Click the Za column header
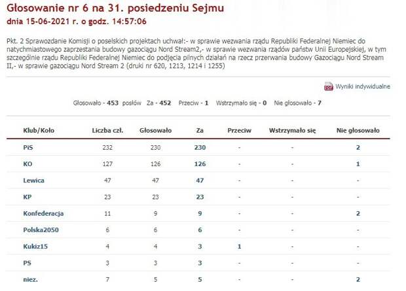The height and width of the screenshot is (291, 406). [200, 130]
